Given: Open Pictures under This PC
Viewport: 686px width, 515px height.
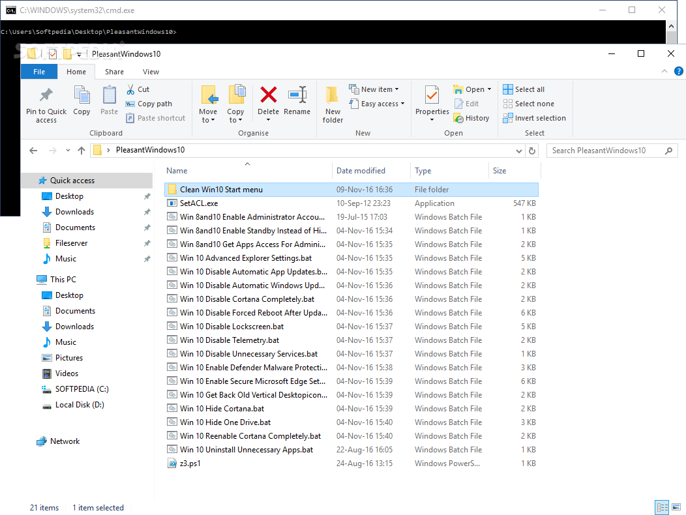Looking at the screenshot, I should 68,357.
